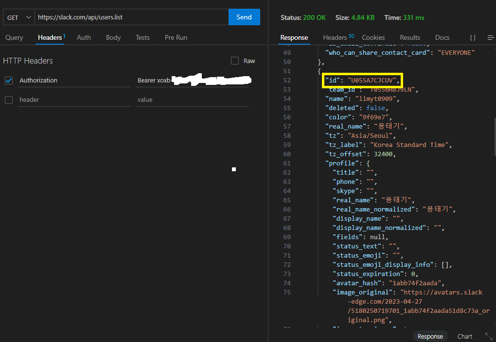Click the expand response panel icon
The height and width of the screenshot is (342, 496).
[489, 336]
